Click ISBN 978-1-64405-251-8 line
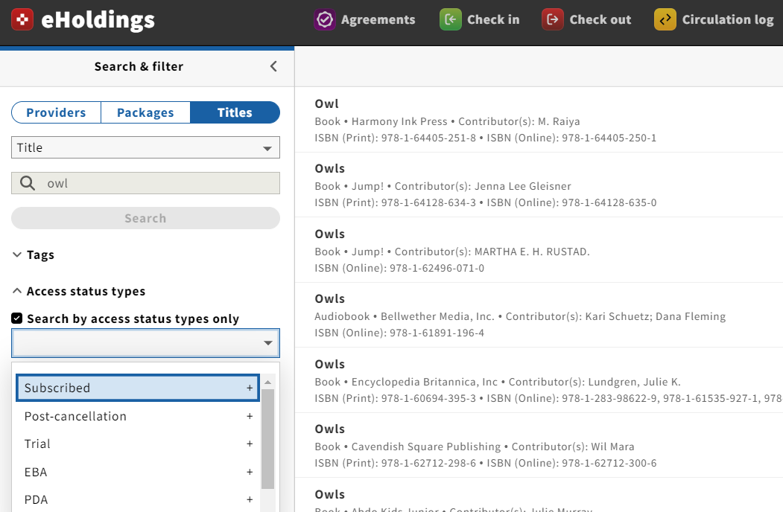This screenshot has width=783, height=512. click(x=486, y=138)
